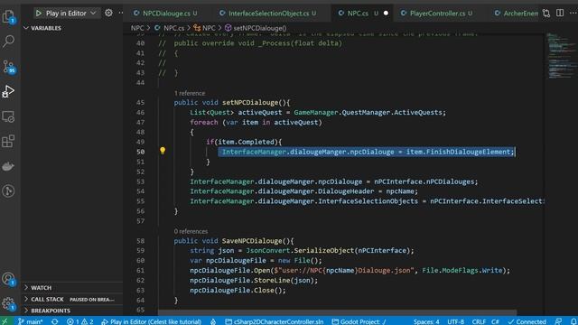Open the Run and Debug view icon
Screen dimensions: 578x325
(x=8, y=91)
